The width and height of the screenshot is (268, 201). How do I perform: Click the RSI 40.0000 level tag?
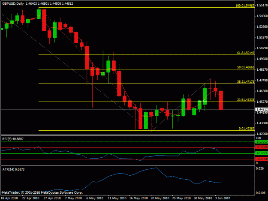(x=262, y=153)
